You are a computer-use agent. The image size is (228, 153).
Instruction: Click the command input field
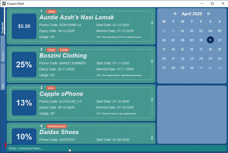[x=116, y=148]
